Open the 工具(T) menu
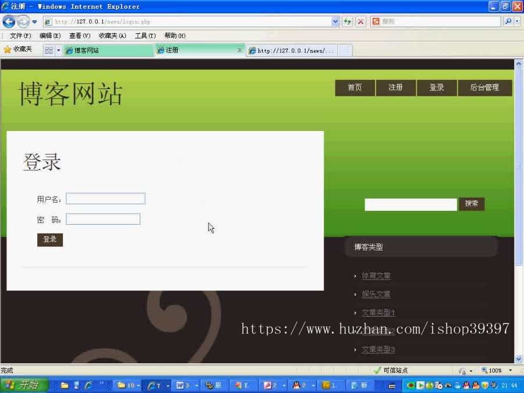524x393 pixels. pos(146,36)
